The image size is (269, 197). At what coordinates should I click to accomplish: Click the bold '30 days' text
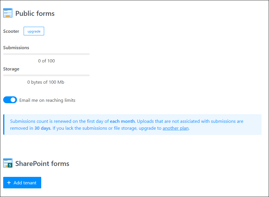point(42,128)
